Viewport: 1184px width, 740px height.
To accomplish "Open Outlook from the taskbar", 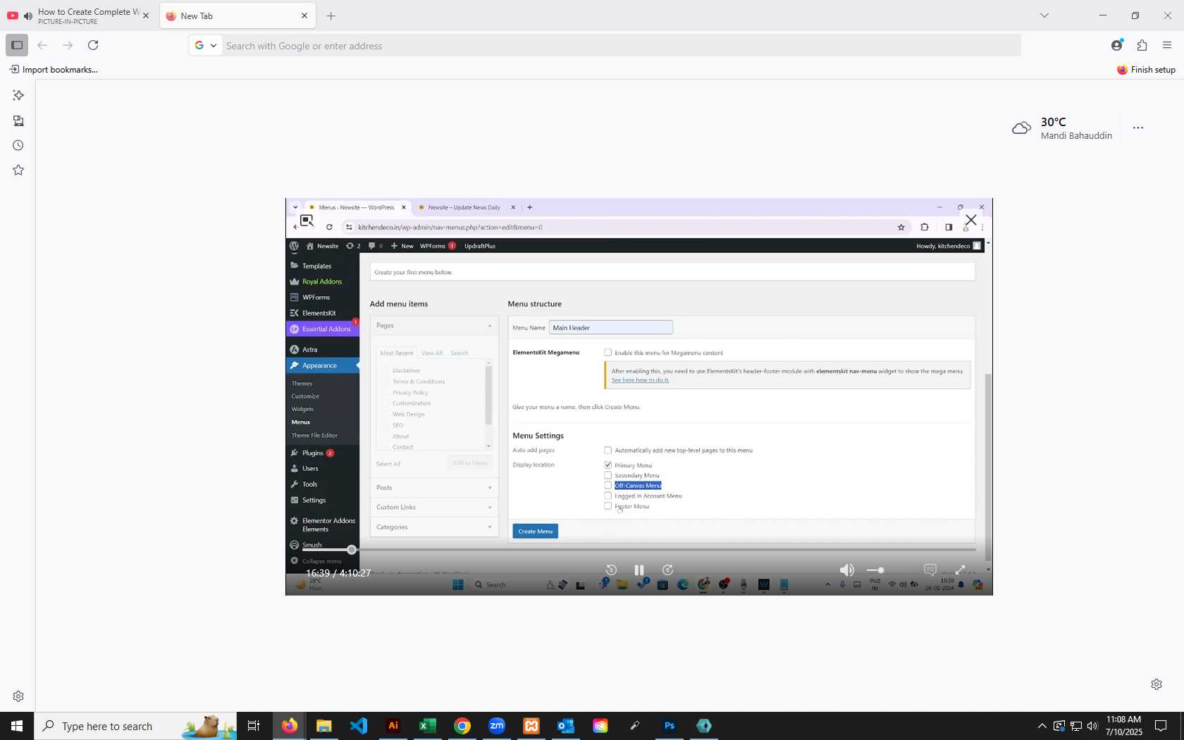I will click(565, 726).
